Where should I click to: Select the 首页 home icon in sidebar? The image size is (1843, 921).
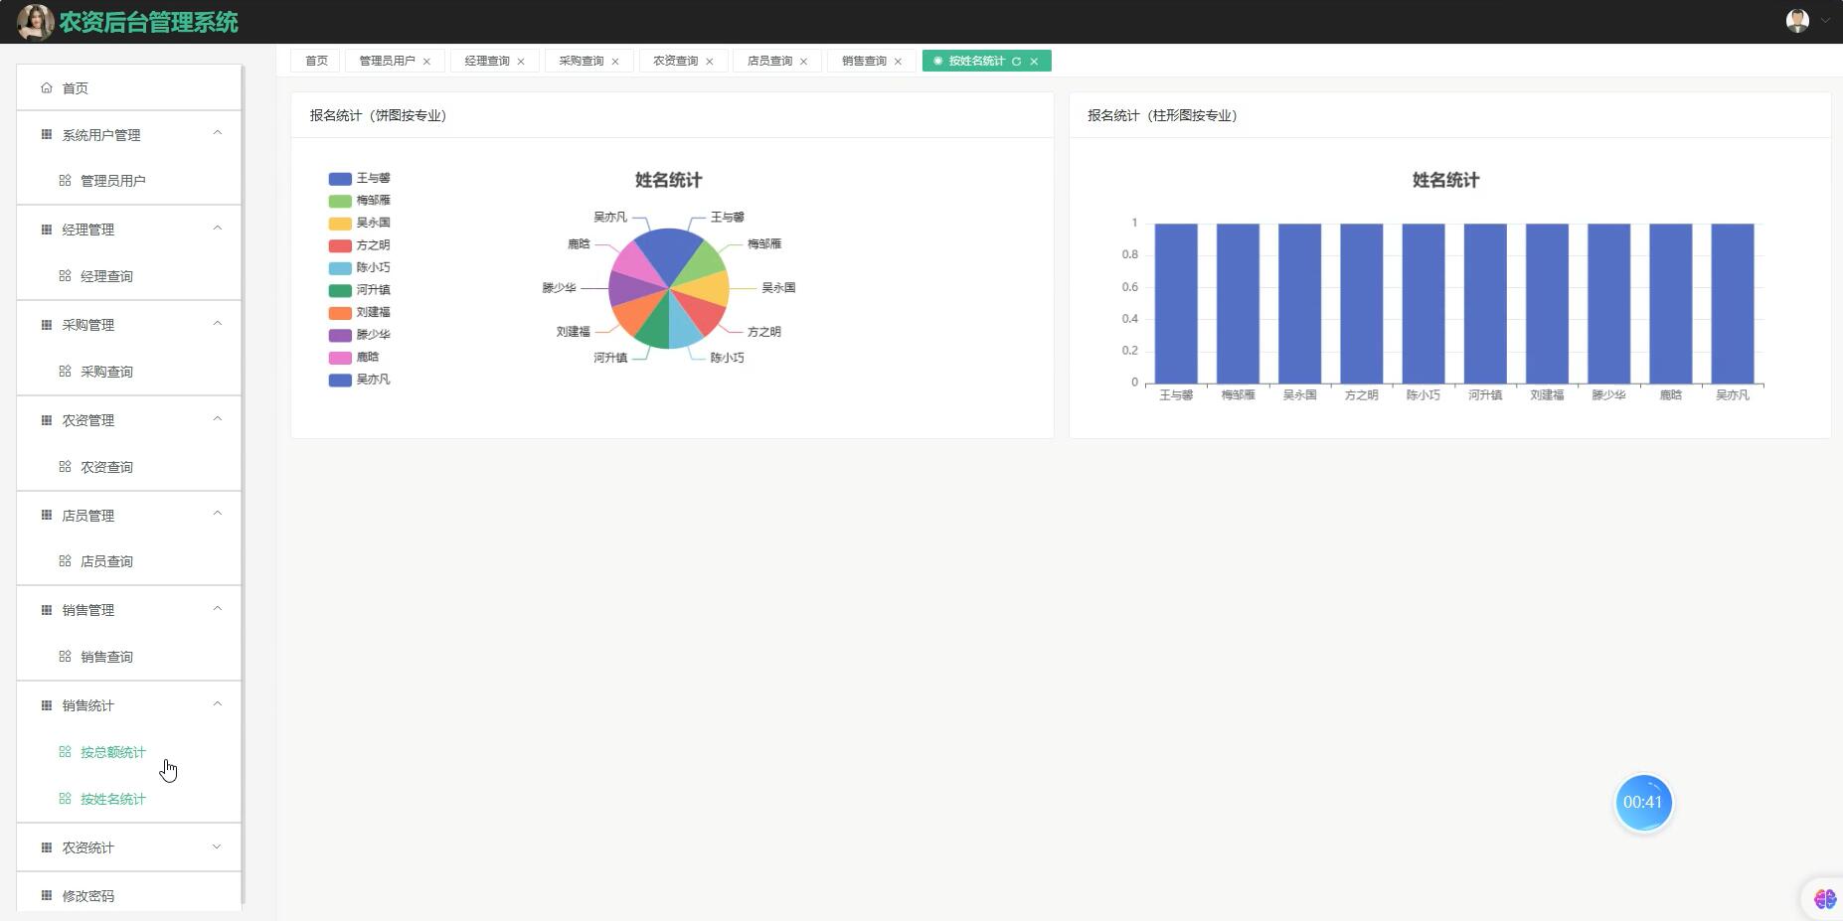tap(46, 87)
